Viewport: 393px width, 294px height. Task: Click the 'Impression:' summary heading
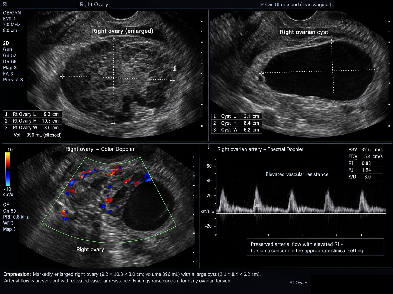coord(17,274)
